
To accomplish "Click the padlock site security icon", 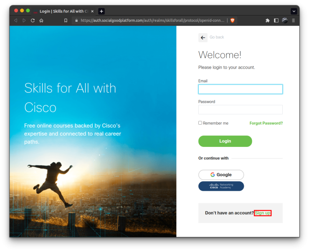I will click(76, 20).
